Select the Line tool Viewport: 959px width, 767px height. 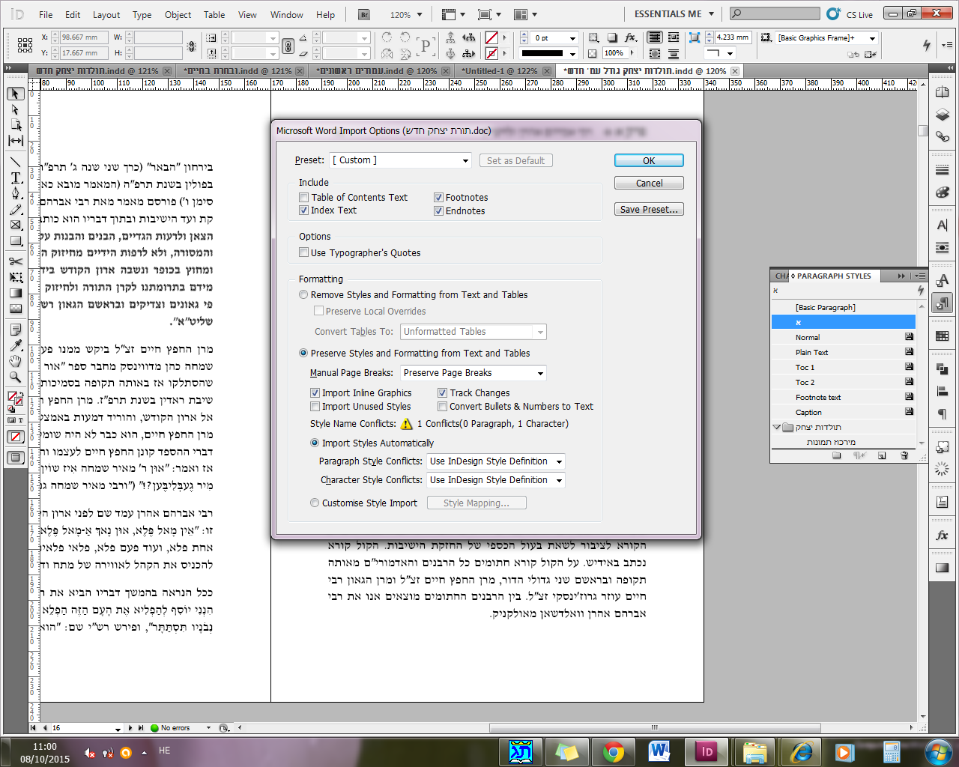pyautogui.click(x=16, y=162)
